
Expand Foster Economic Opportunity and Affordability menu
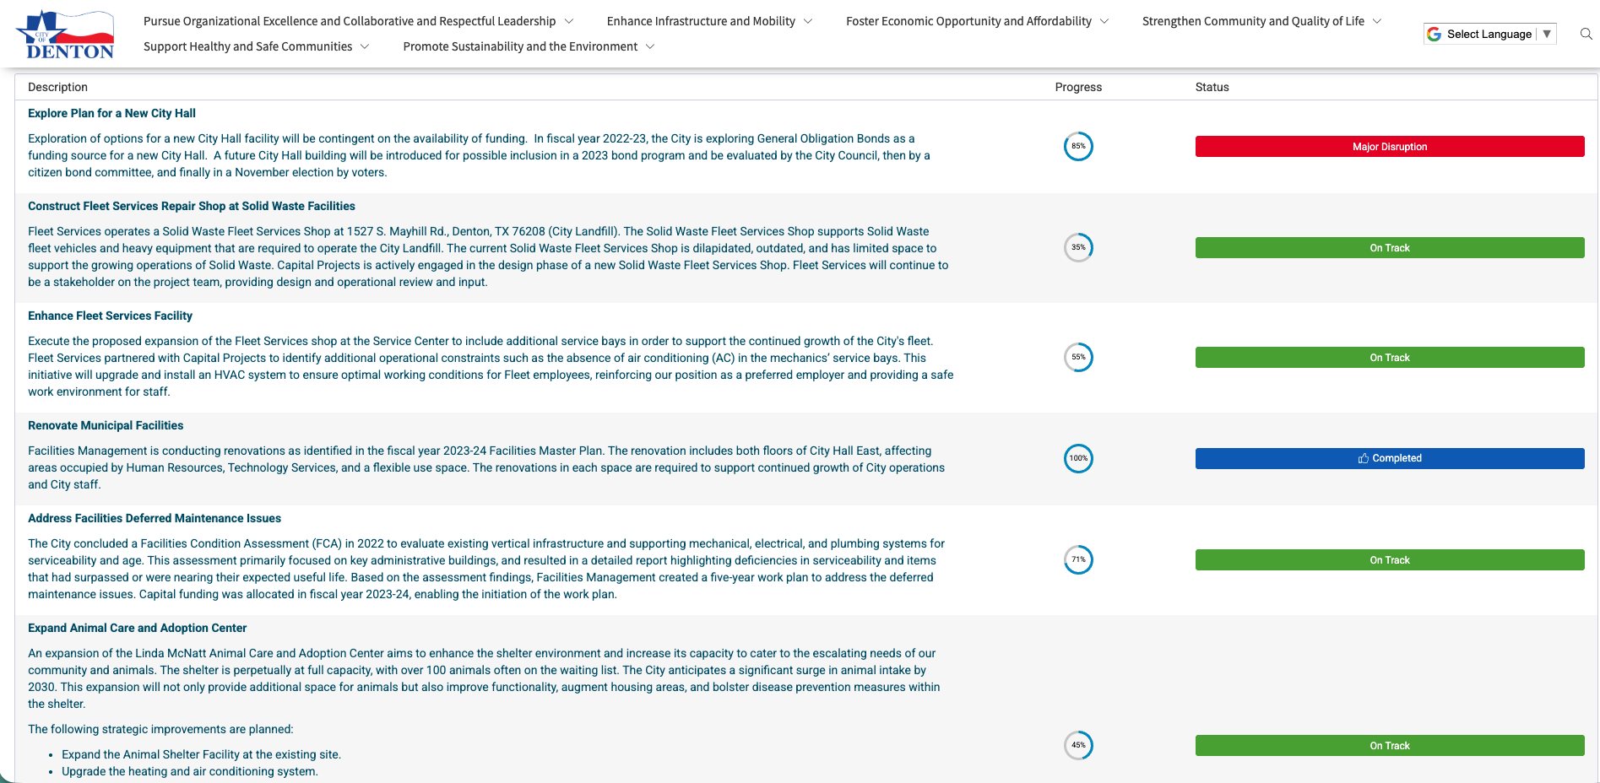(x=976, y=21)
